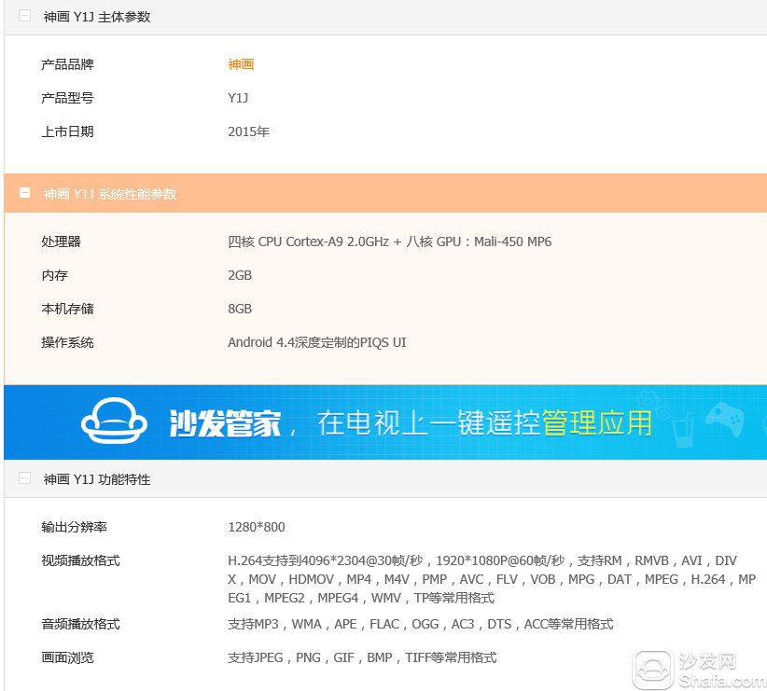Click the yellow 管理应用 banner text

pos(597,423)
